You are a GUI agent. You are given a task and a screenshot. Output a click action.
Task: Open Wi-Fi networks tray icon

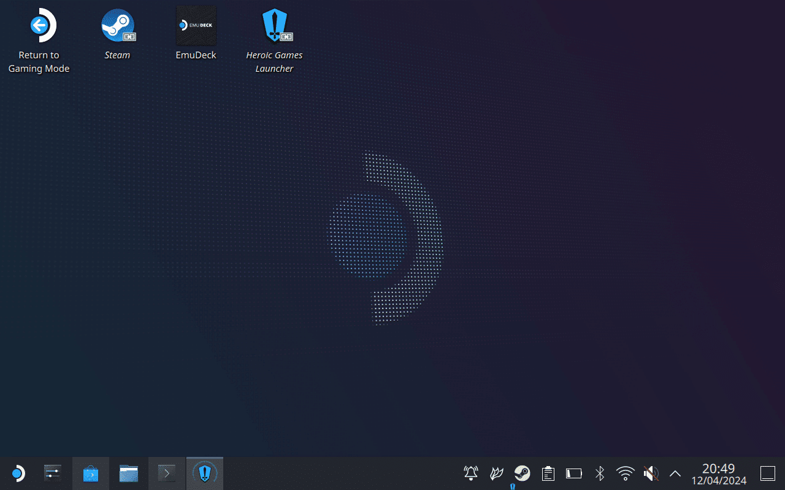coord(626,473)
